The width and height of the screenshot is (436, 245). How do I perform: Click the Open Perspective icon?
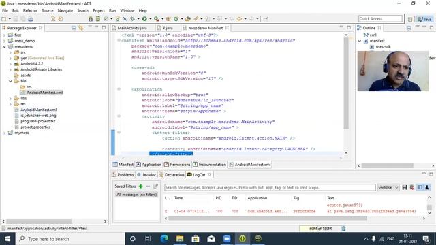point(410,19)
